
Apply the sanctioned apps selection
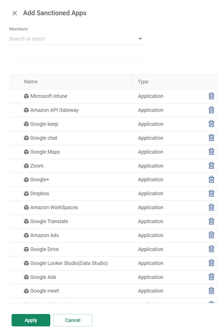[x=31, y=320]
